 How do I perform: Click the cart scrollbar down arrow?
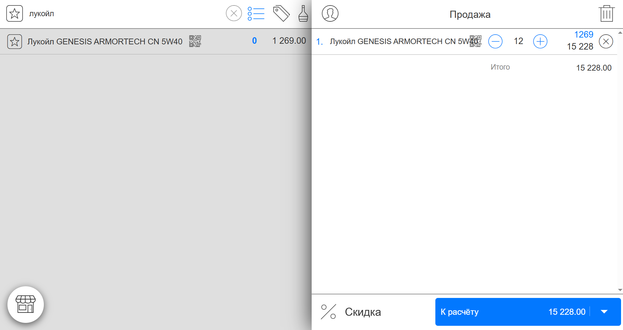tap(620, 290)
